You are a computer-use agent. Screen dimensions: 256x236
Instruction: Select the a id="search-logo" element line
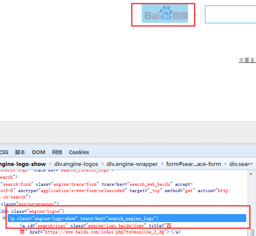click(x=95, y=225)
